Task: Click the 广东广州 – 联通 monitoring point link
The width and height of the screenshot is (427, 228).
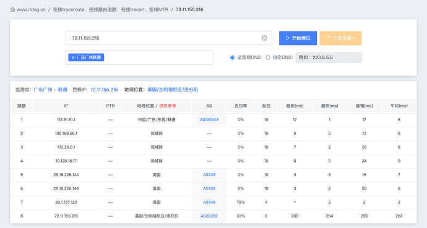Action: tap(50, 90)
